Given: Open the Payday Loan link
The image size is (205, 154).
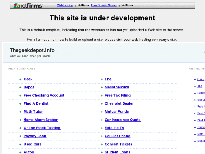Looking at the screenshot, I should (35, 136).
